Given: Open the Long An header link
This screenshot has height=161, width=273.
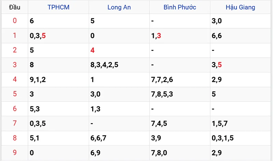Looking at the screenshot, I should click(119, 7).
